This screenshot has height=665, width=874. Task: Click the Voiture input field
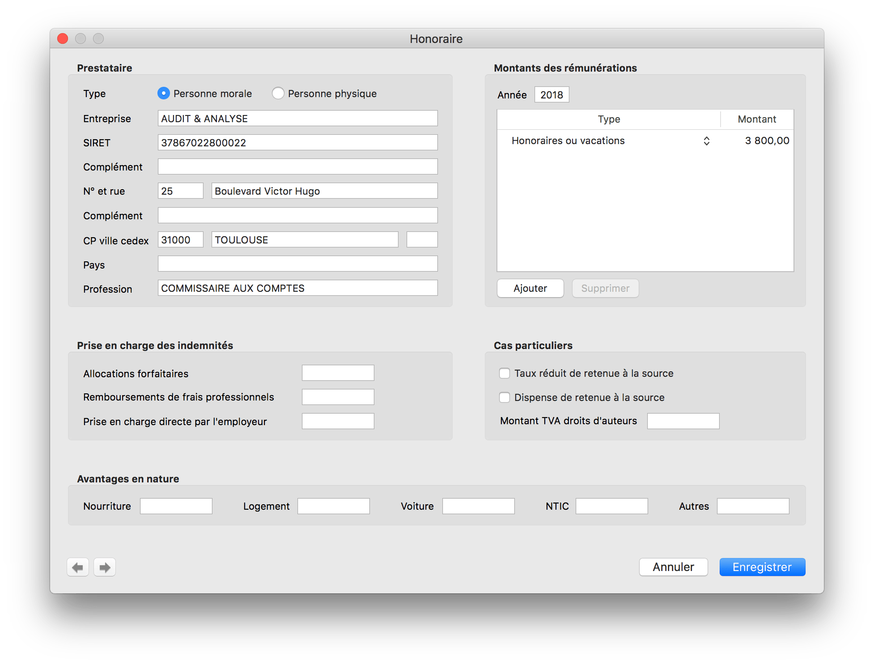point(479,506)
